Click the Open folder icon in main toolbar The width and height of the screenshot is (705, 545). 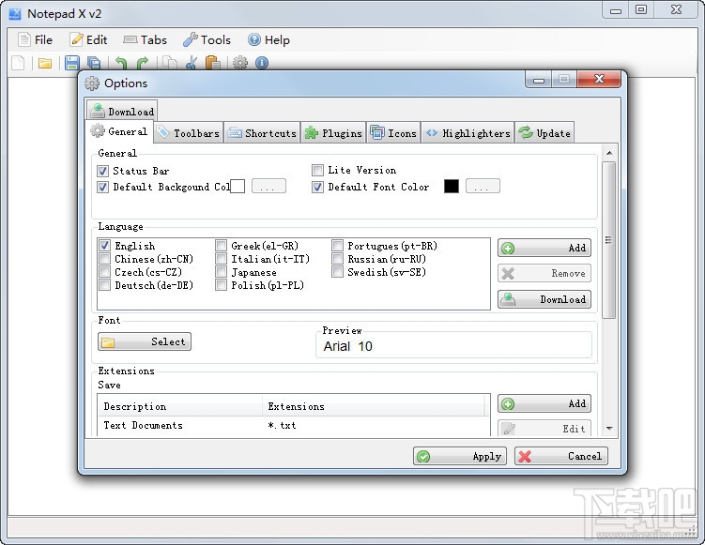(45, 64)
